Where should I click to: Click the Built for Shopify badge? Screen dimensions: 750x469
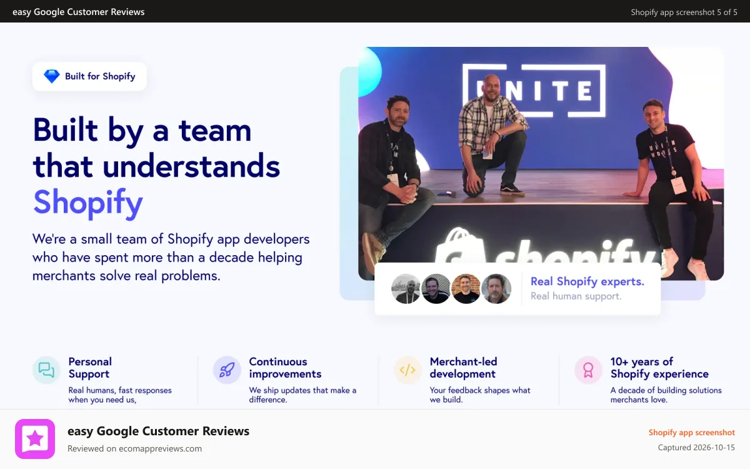coord(89,76)
